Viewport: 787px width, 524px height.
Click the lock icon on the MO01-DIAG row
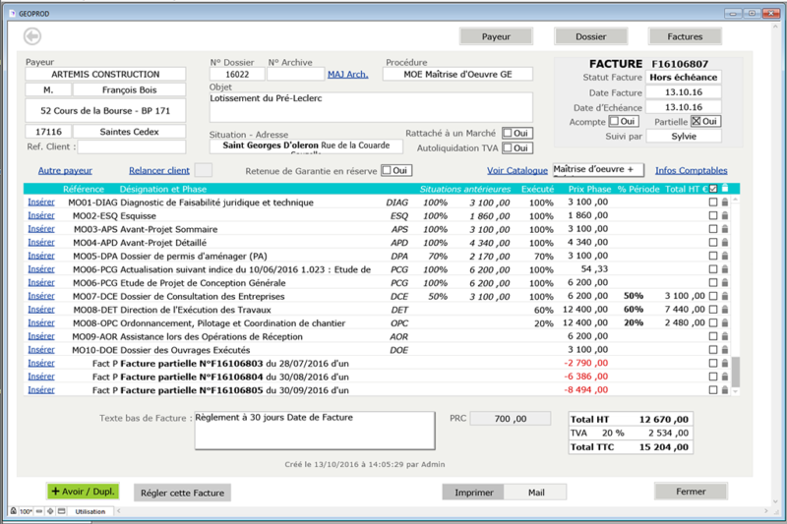(726, 202)
